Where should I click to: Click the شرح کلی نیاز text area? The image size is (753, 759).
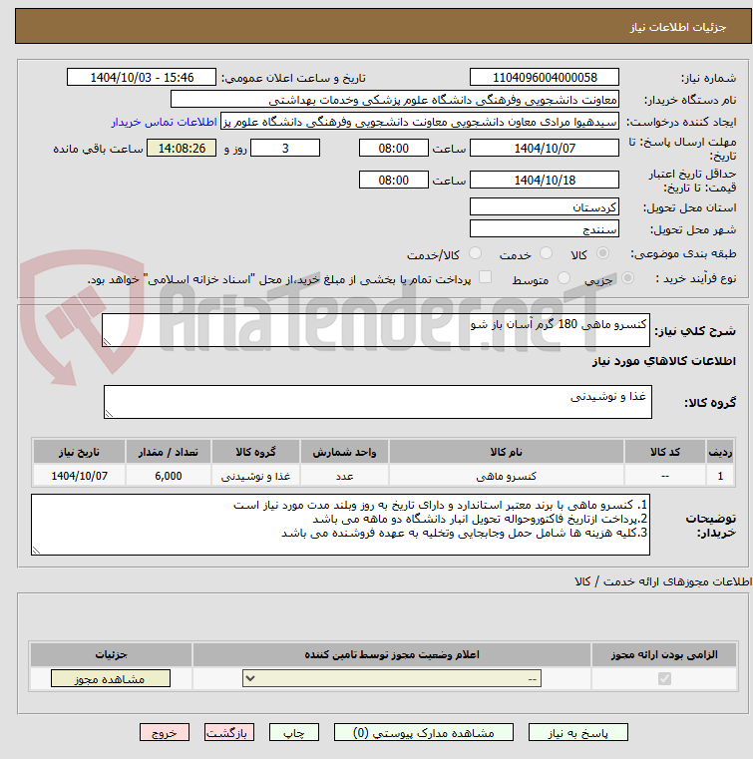point(376,330)
